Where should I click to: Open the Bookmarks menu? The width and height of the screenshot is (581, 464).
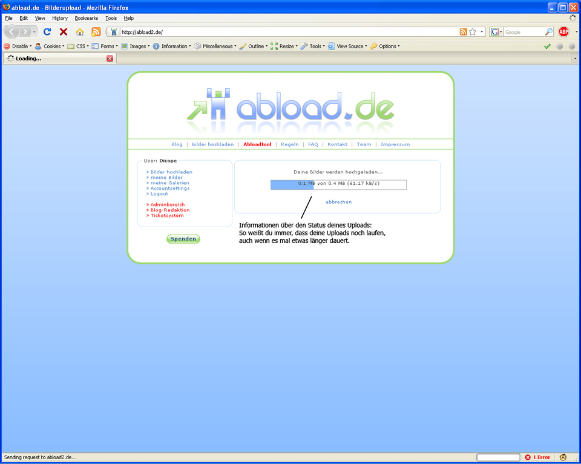[x=87, y=18]
